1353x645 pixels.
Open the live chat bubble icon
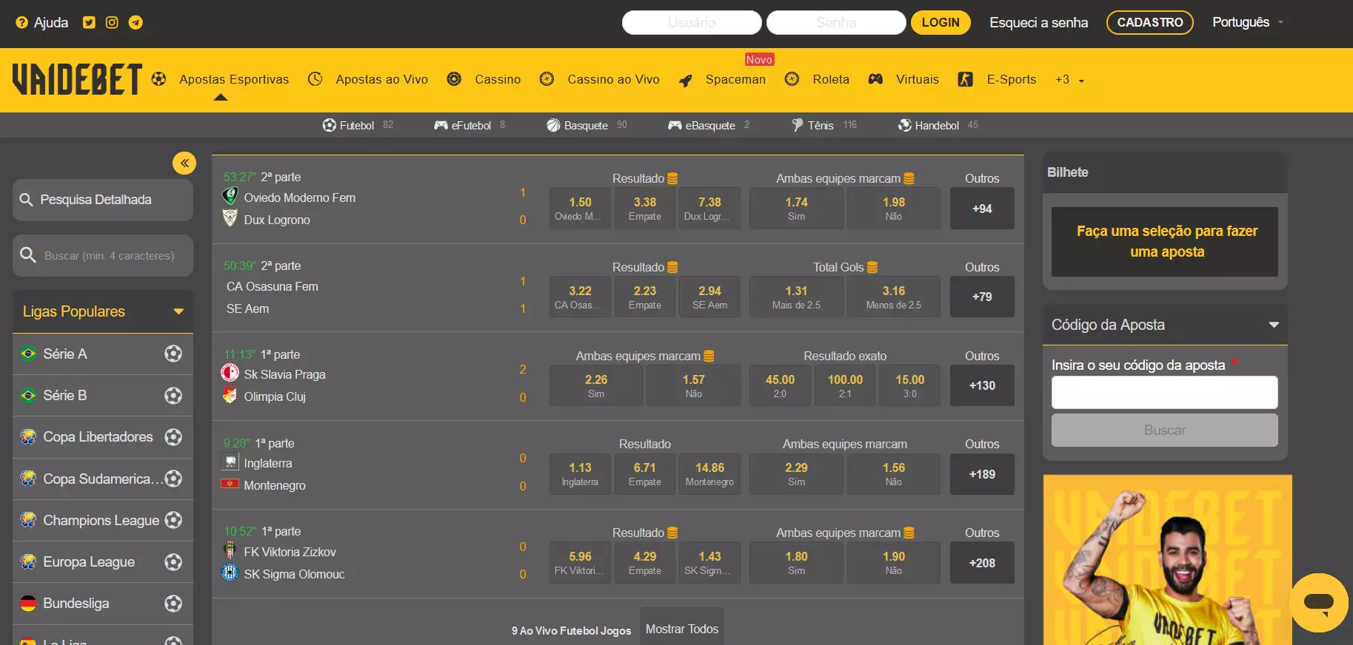point(1318,602)
